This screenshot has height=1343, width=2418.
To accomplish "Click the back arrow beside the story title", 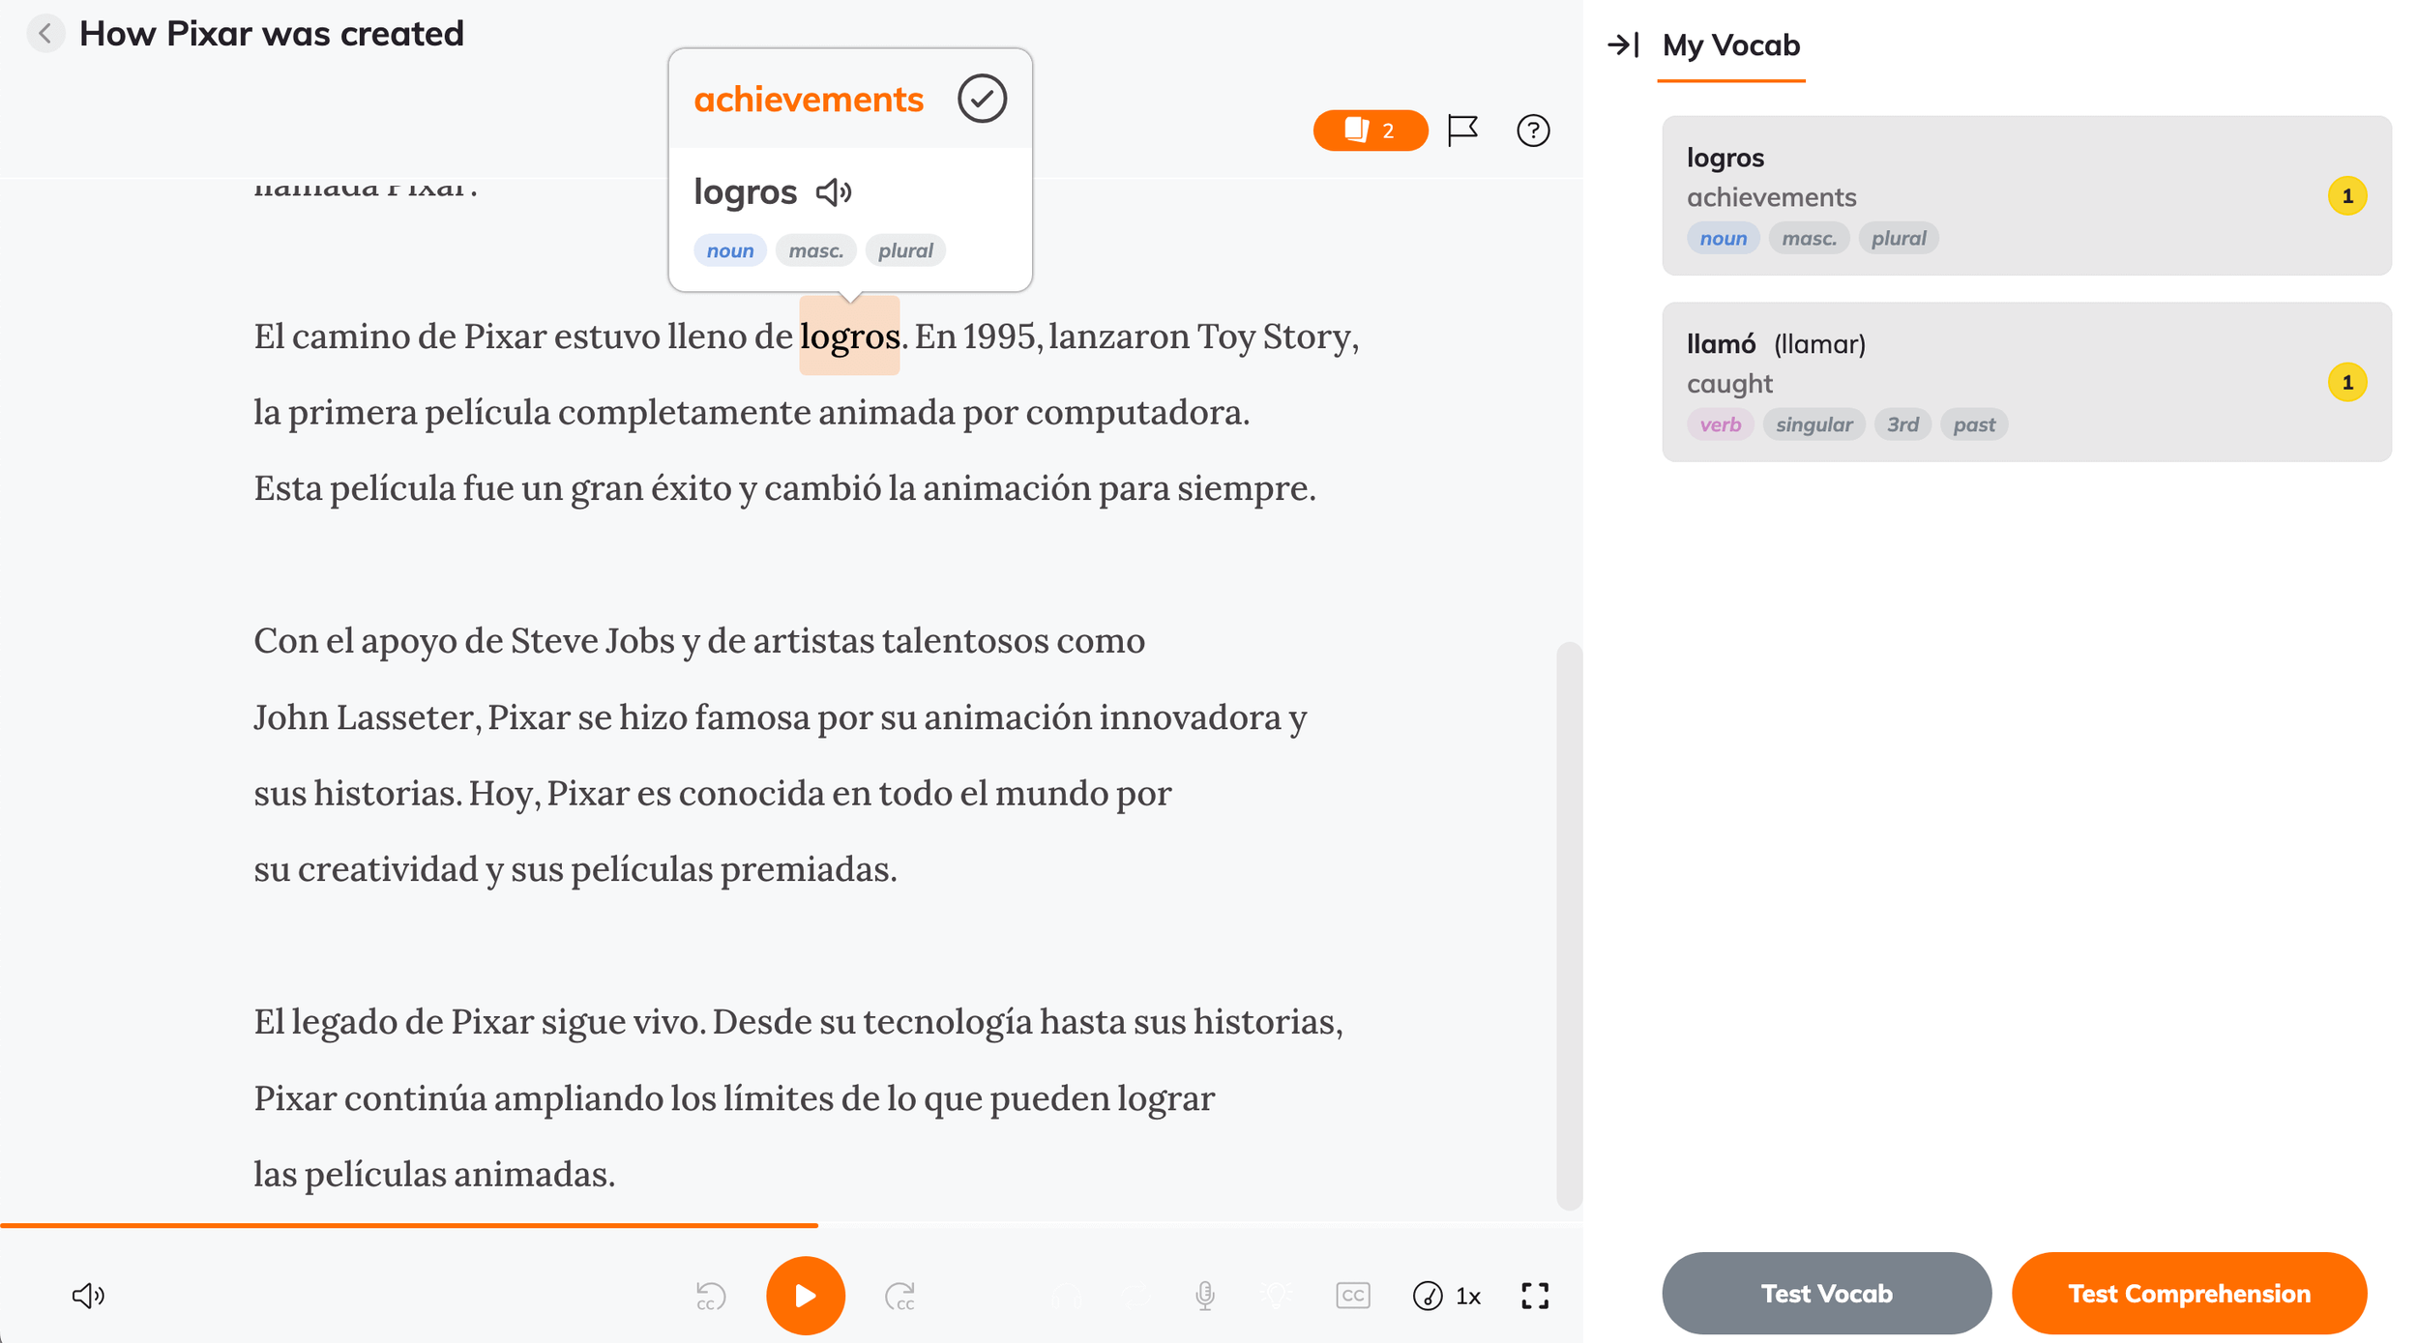I will tap(44, 34).
